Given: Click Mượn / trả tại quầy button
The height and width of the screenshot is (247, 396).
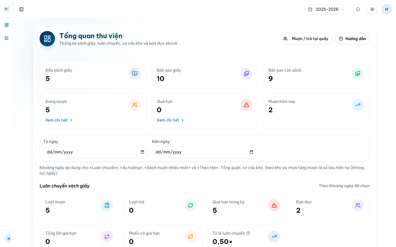Looking at the screenshot, I should pos(306,39).
